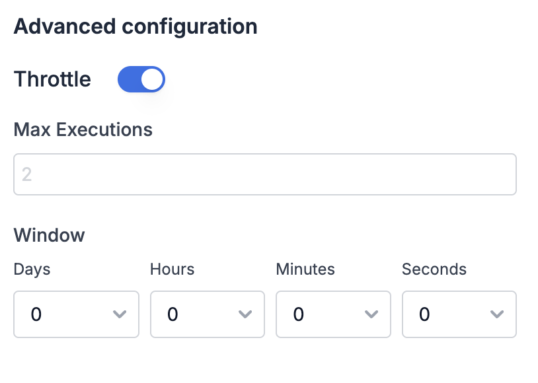Click the Window section label
The height and width of the screenshot is (383, 538).
50,234
